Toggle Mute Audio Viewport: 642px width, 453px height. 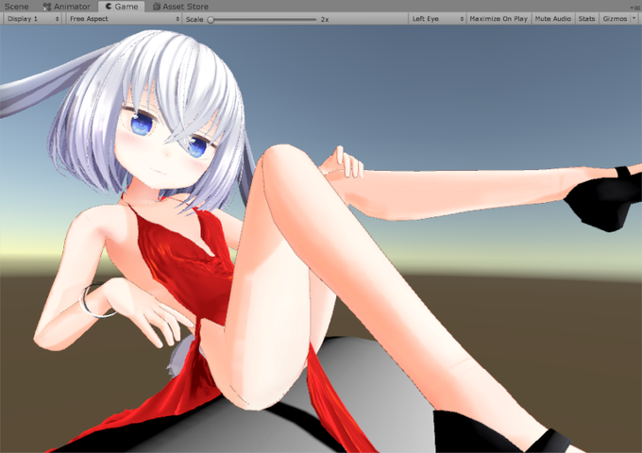pos(552,19)
